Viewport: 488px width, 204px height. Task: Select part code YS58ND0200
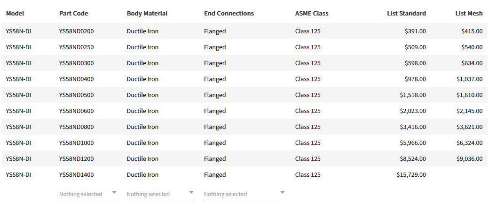[x=77, y=31]
